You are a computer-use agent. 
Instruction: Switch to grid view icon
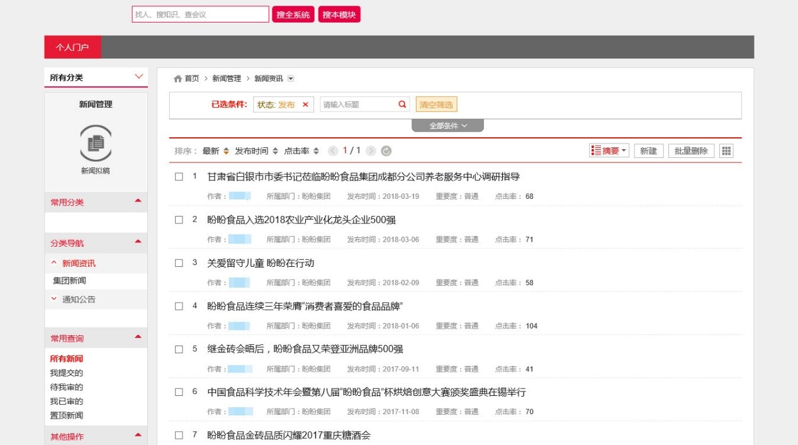[x=726, y=151]
